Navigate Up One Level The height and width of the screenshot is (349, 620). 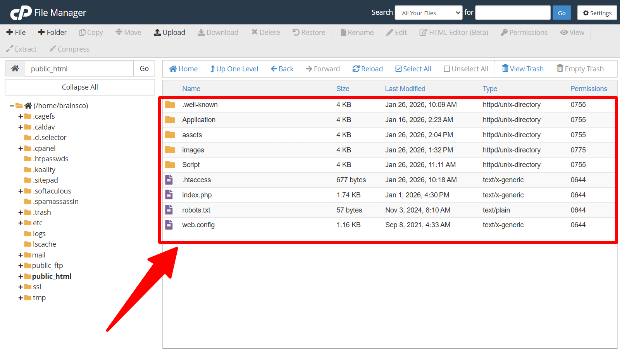coord(234,69)
